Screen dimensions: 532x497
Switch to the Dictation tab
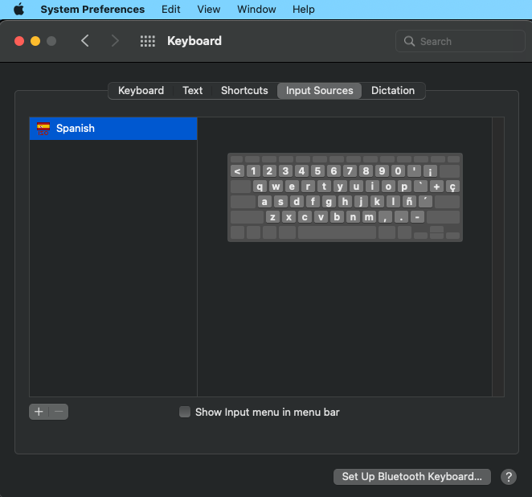click(x=393, y=91)
